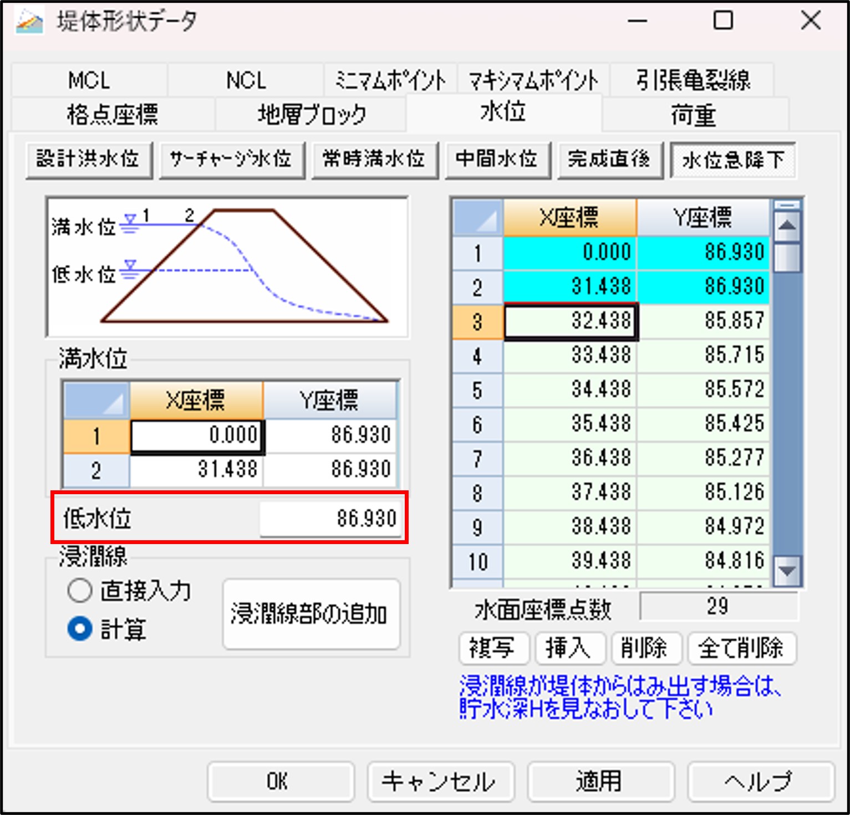Open the 地層ブロック tab
The image size is (850, 815).
tap(312, 115)
